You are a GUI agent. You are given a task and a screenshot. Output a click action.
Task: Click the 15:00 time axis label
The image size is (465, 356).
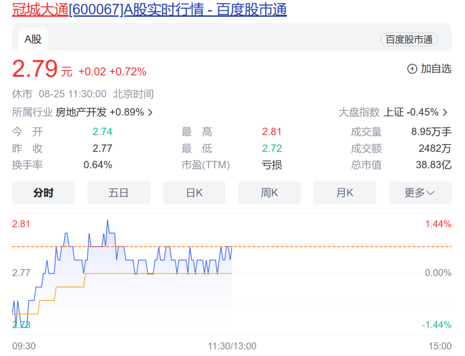(440, 346)
